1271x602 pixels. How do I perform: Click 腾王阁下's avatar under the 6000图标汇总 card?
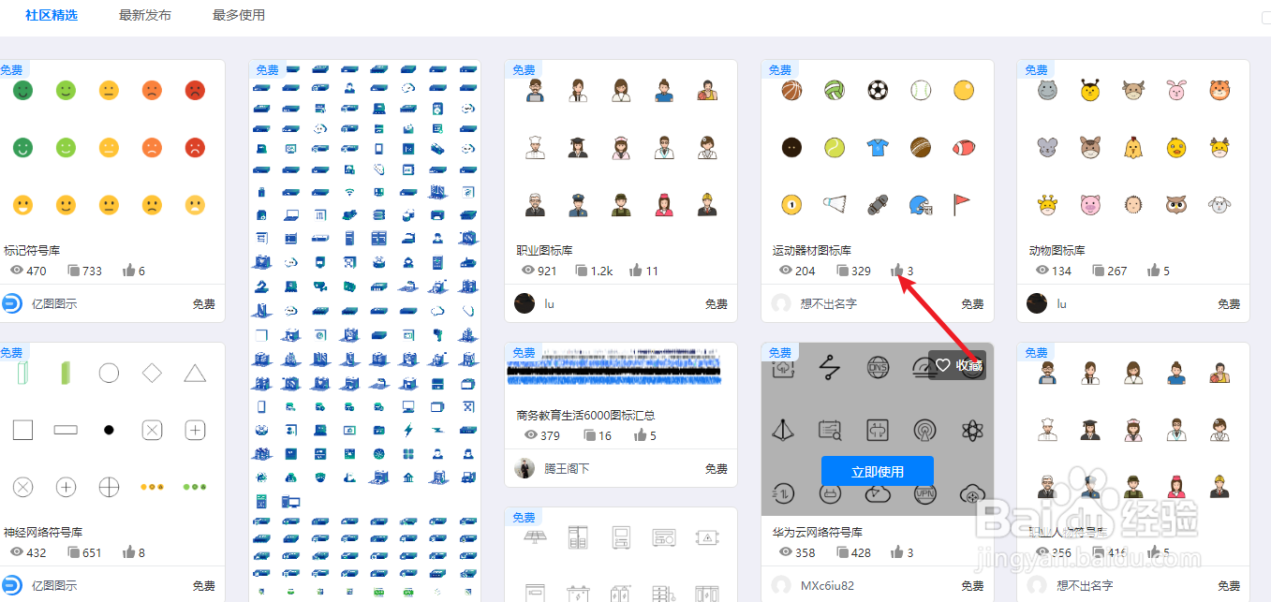coord(525,467)
